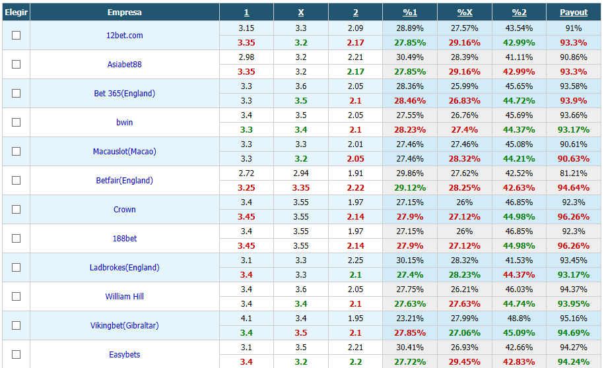This screenshot has width=606, height=368.
Task: Click Vikingbet's 23.21% home probability
Action: pyautogui.click(x=410, y=318)
